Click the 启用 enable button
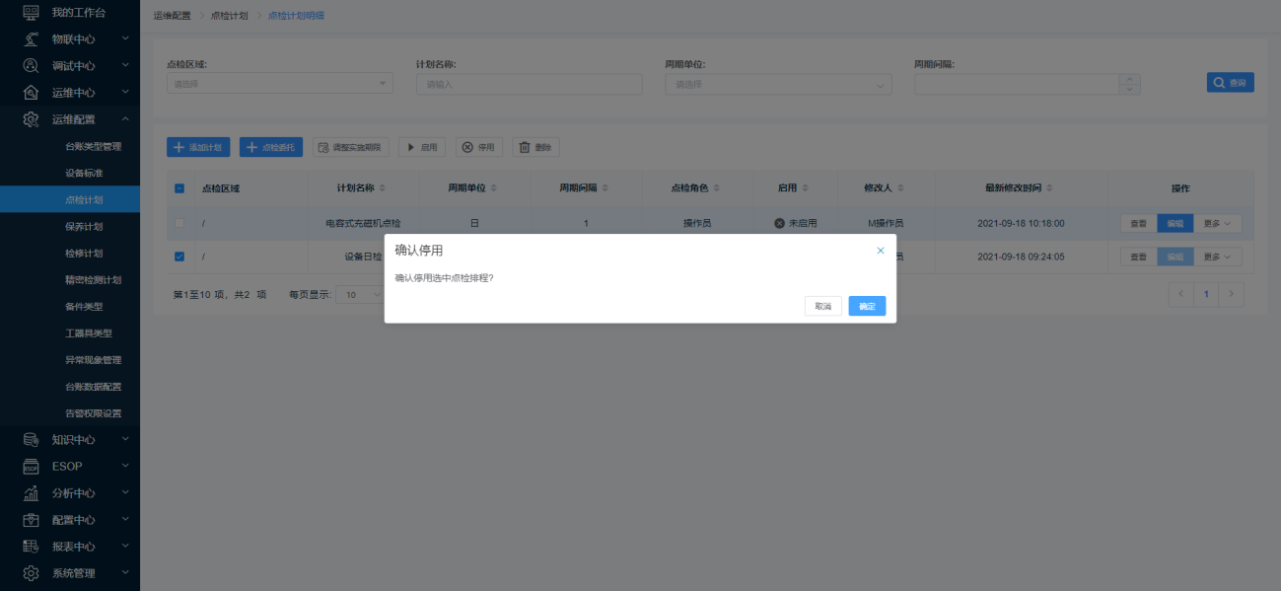The height and width of the screenshot is (591, 1281). [422, 147]
